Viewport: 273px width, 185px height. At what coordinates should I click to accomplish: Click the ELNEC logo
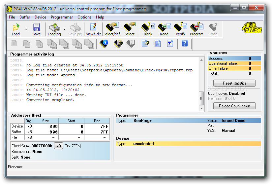pos(252,27)
